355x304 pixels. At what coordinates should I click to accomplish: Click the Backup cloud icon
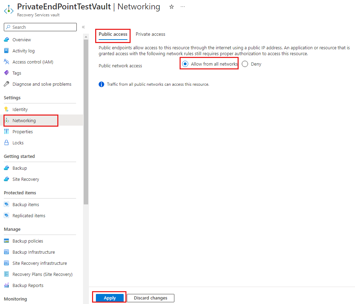[7, 168]
